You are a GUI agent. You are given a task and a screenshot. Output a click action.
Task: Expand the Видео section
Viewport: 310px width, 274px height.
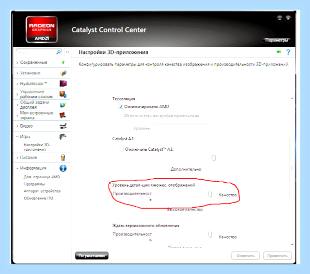point(17,126)
